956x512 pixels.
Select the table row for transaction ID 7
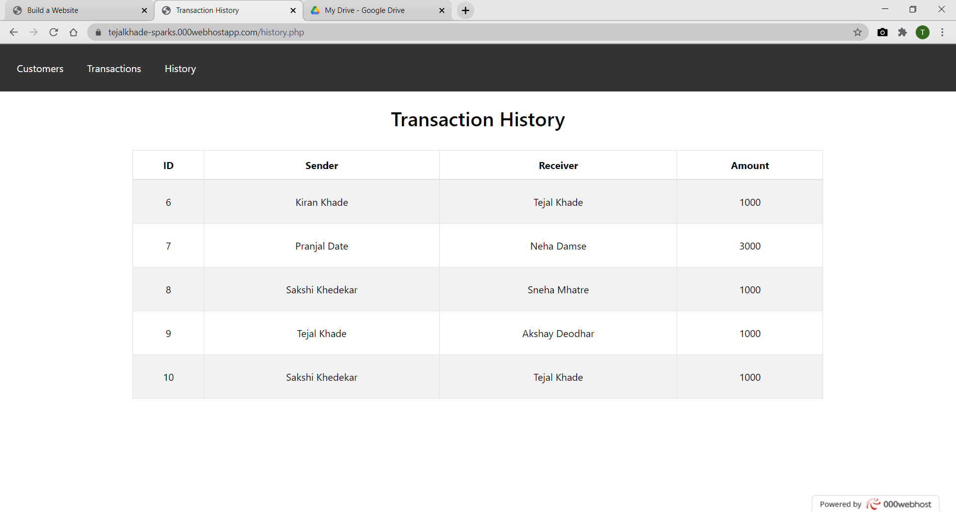click(x=478, y=246)
